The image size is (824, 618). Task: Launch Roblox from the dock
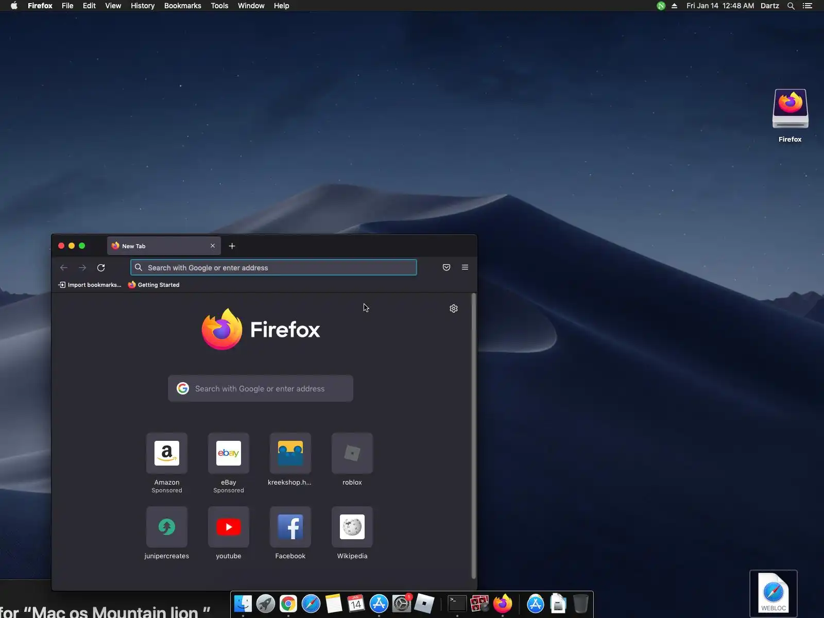(424, 604)
